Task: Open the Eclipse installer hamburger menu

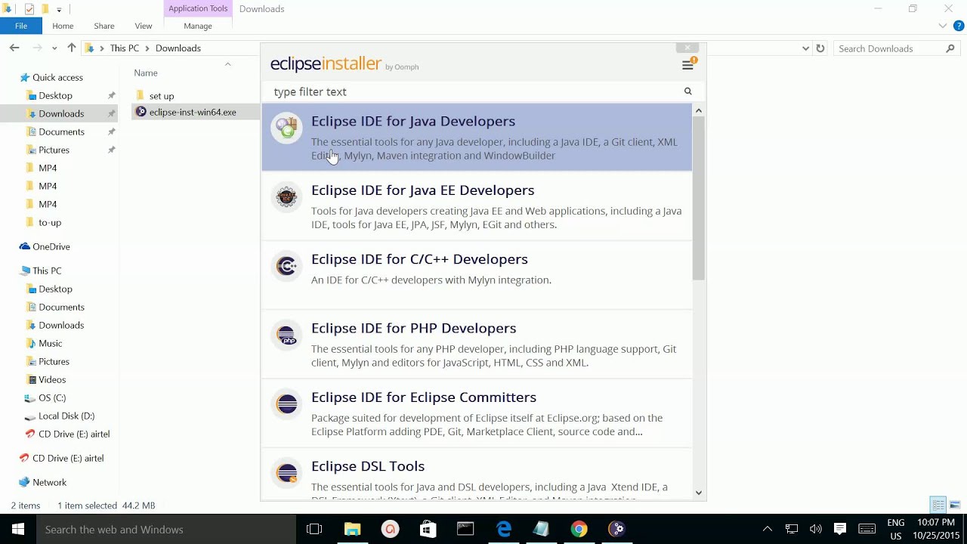Action: pos(687,66)
